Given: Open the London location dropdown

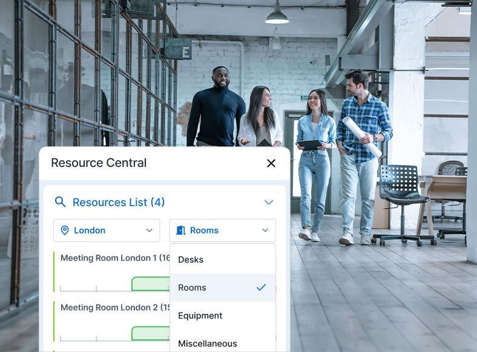Looking at the screenshot, I should (107, 230).
